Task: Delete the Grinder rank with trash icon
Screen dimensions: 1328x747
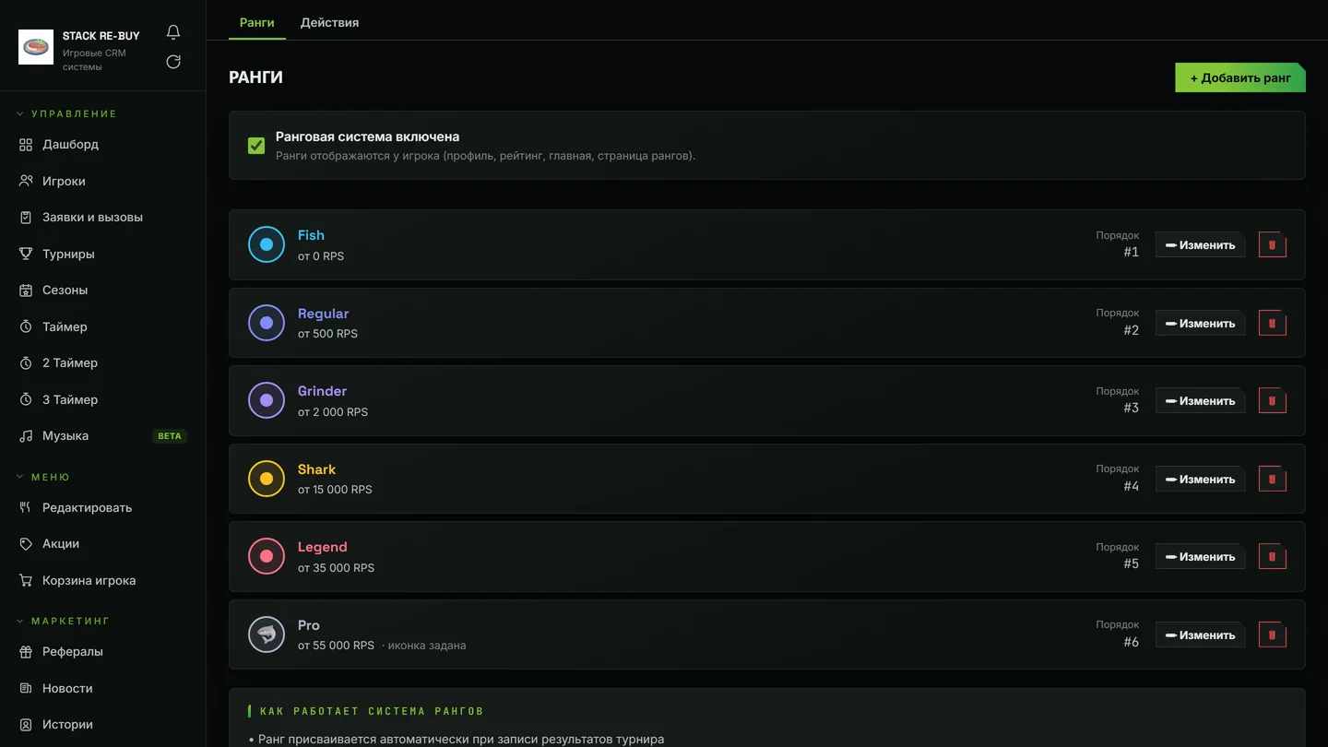Action: (x=1273, y=401)
